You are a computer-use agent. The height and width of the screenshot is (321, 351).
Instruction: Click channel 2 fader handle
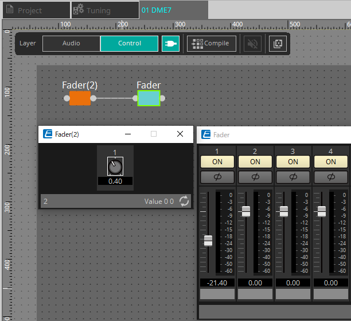(246, 211)
